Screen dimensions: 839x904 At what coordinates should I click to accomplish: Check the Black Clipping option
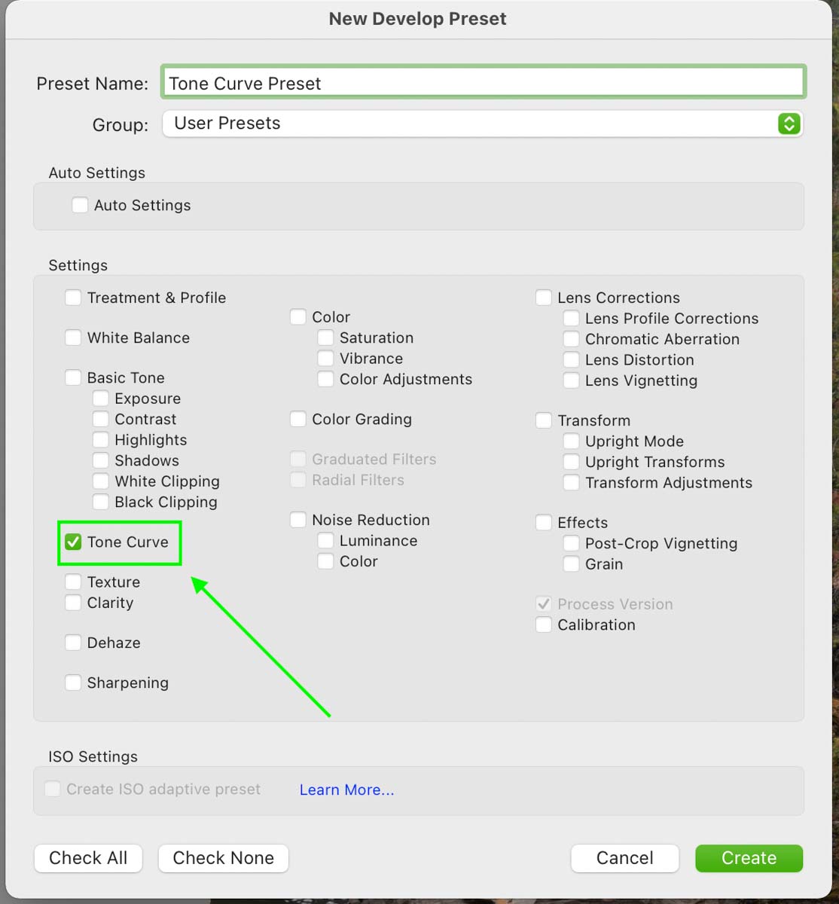click(100, 502)
